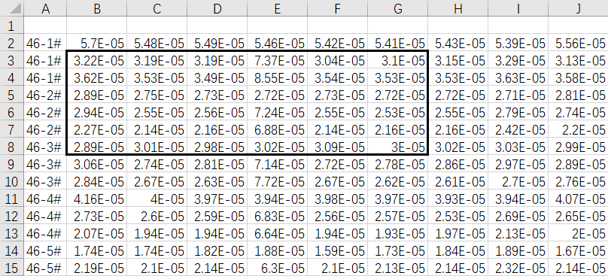Click cell I10 showing 2.7E-05
608x276 pixels.
click(x=518, y=181)
